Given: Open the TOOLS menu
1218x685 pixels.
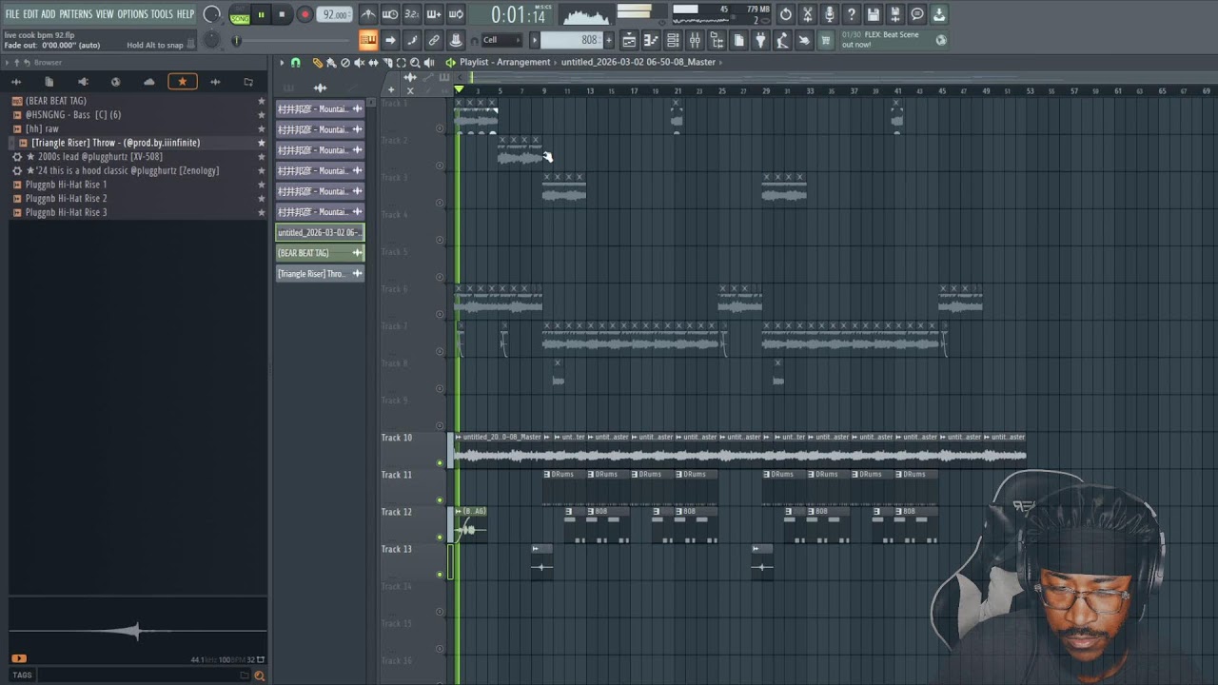Looking at the screenshot, I should pos(163,14).
